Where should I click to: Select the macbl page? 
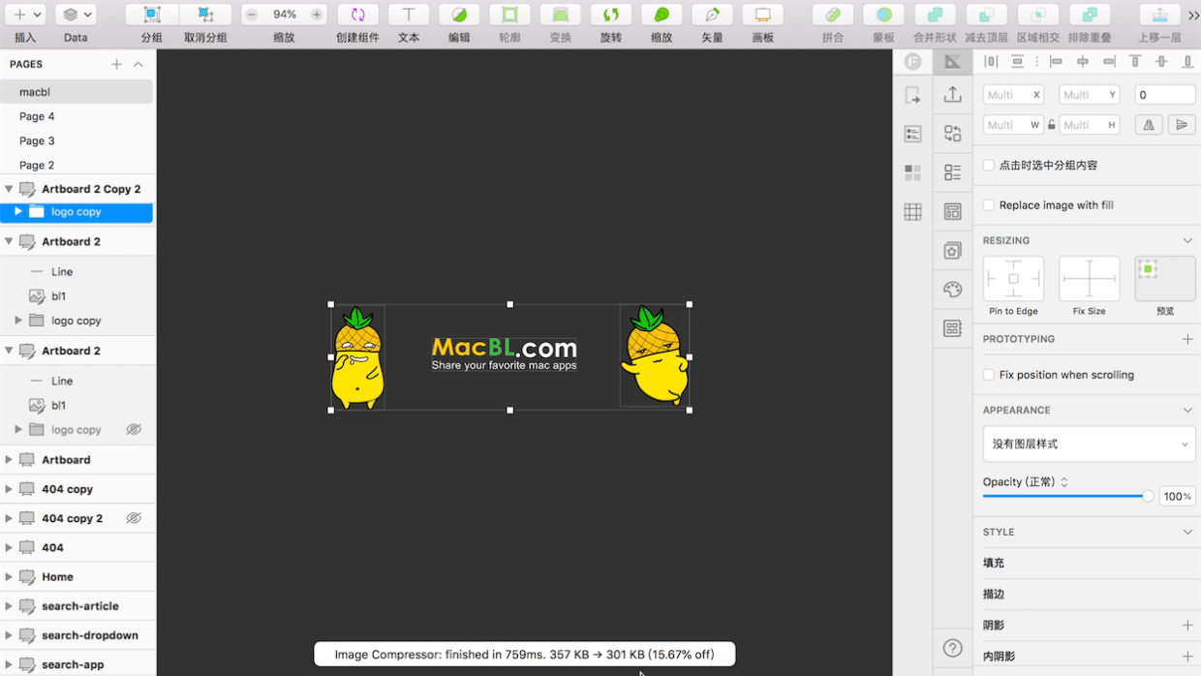coord(77,92)
